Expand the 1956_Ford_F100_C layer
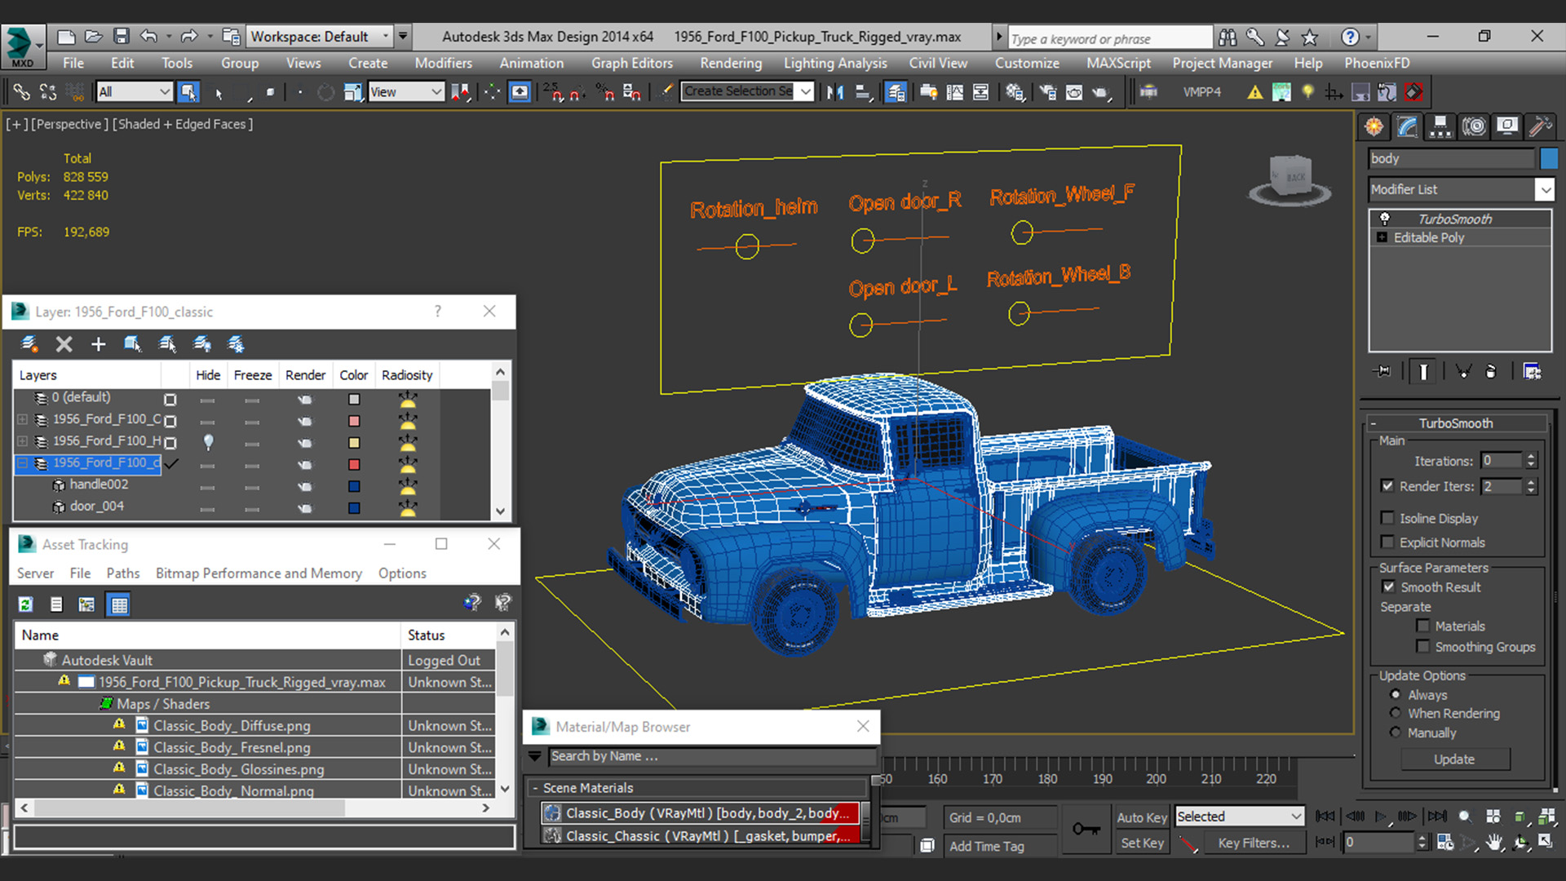1566x881 pixels. click(x=23, y=419)
